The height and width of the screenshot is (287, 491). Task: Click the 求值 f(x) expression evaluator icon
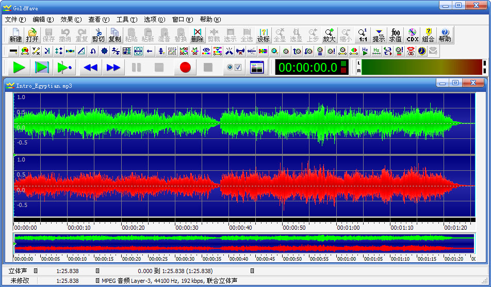point(395,35)
